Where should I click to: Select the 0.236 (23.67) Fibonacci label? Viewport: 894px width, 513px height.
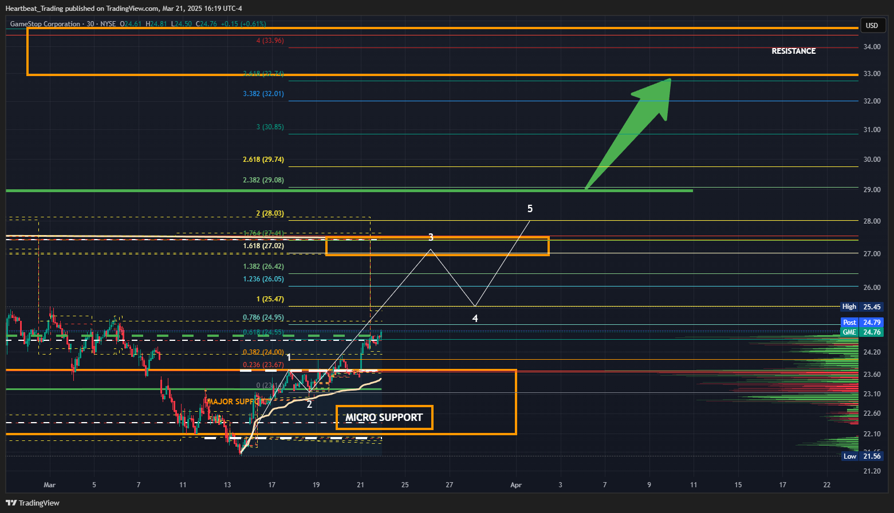(263, 365)
